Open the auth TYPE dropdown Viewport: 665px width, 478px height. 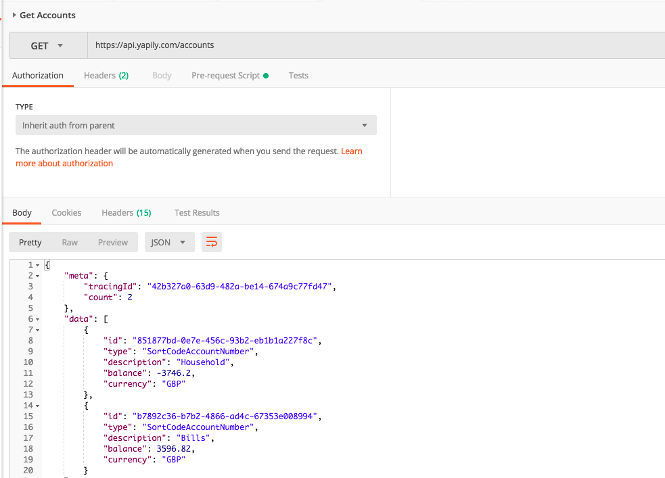tap(196, 126)
